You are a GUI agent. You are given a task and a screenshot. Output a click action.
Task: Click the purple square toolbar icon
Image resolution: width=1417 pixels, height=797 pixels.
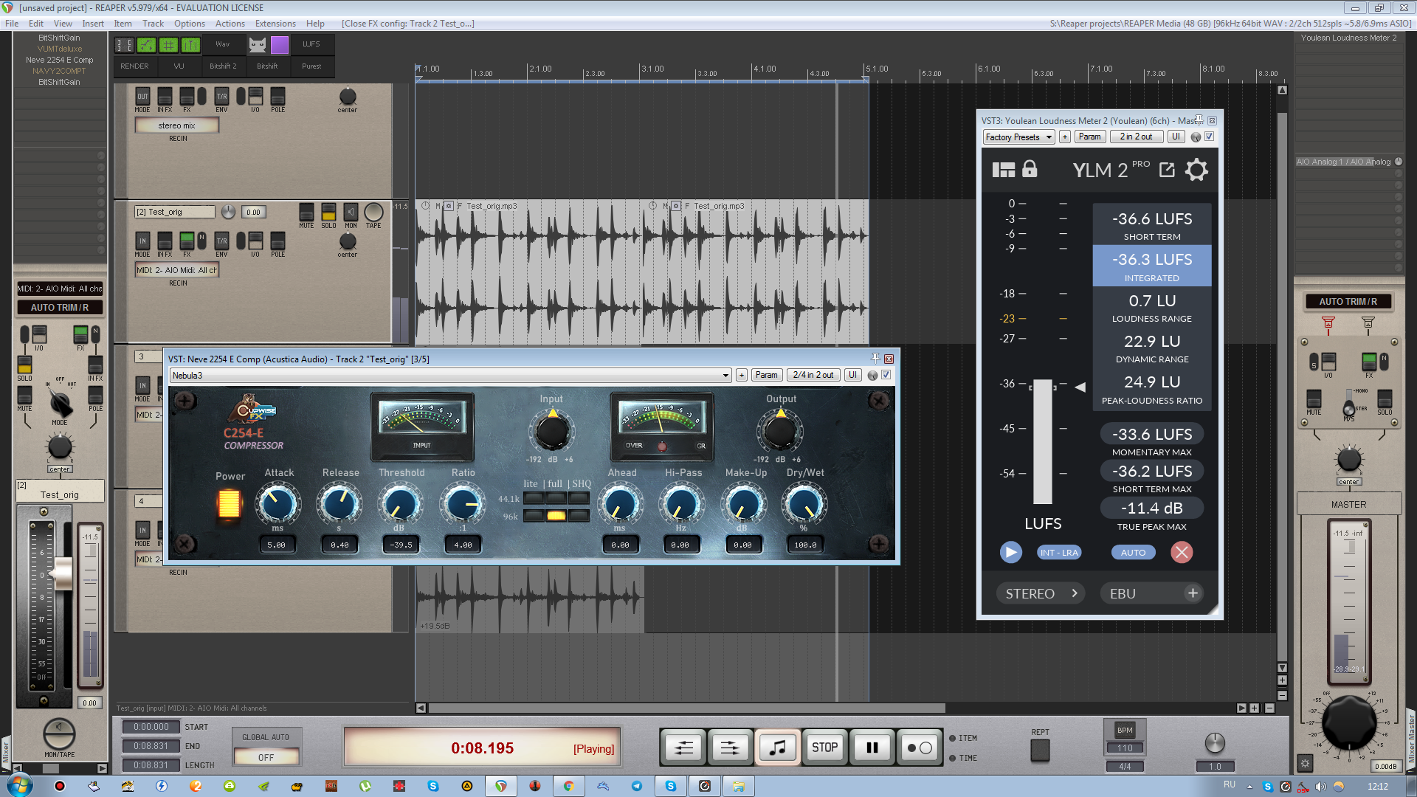[x=280, y=45]
